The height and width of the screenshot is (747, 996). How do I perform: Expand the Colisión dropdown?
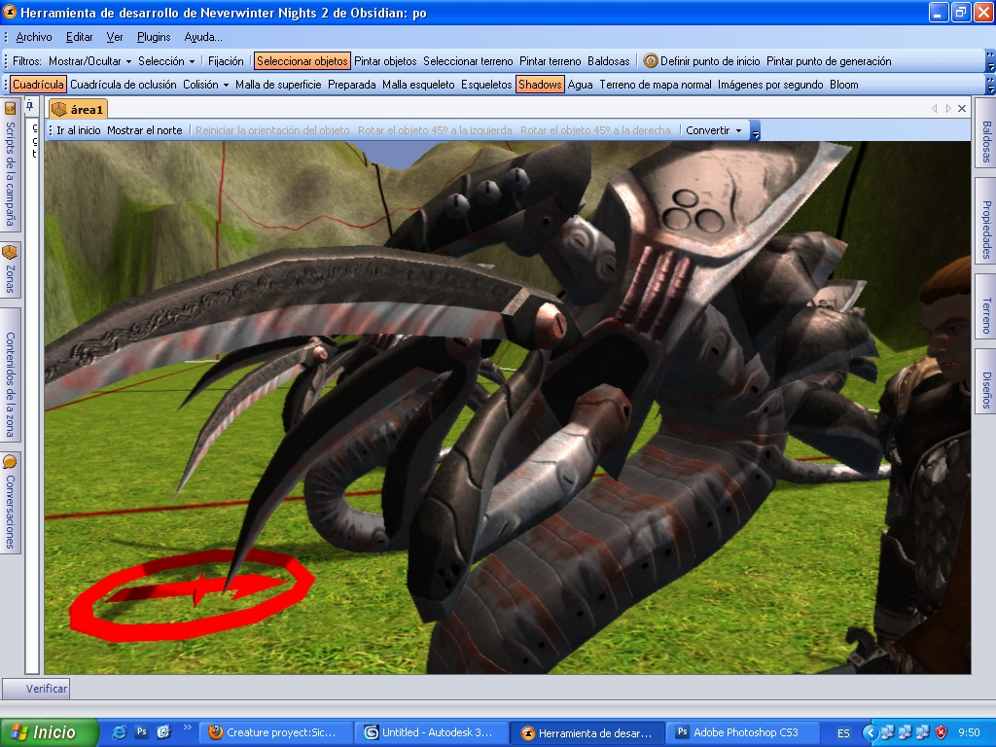coord(205,85)
